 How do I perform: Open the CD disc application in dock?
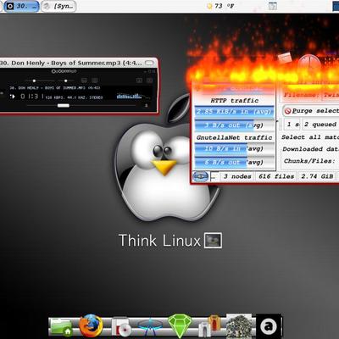[122, 327]
